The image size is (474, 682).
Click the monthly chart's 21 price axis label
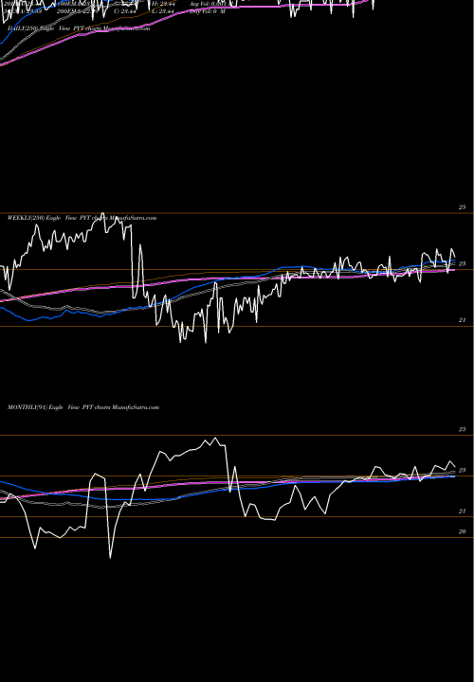[463, 511]
